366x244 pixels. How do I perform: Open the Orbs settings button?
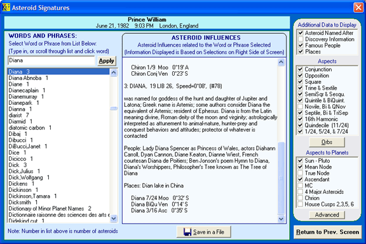[327, 142]
